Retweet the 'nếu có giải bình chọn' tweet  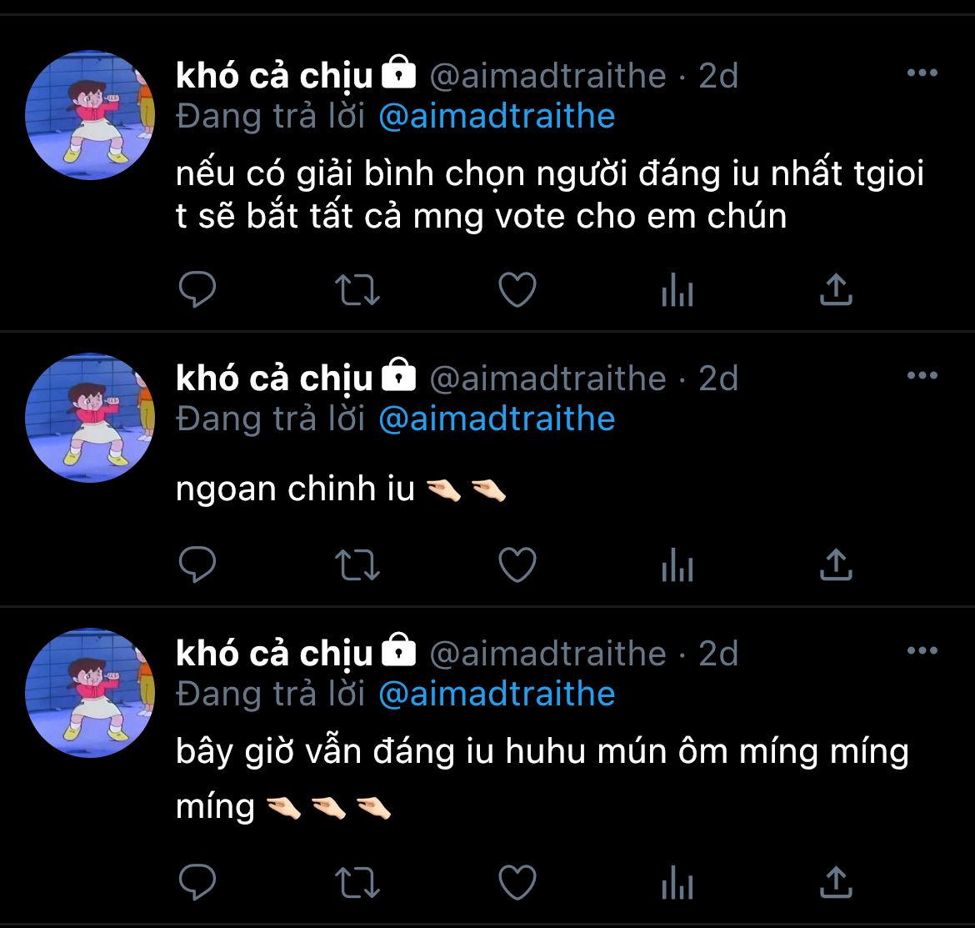tap(357, 290)
